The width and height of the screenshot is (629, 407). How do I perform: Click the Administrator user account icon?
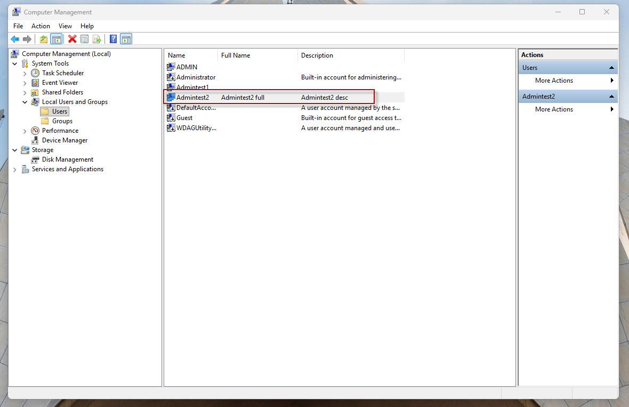(x=171, y=77)
